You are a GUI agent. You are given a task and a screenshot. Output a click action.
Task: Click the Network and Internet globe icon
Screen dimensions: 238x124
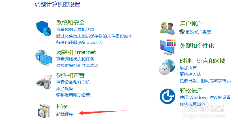(44, 57)
